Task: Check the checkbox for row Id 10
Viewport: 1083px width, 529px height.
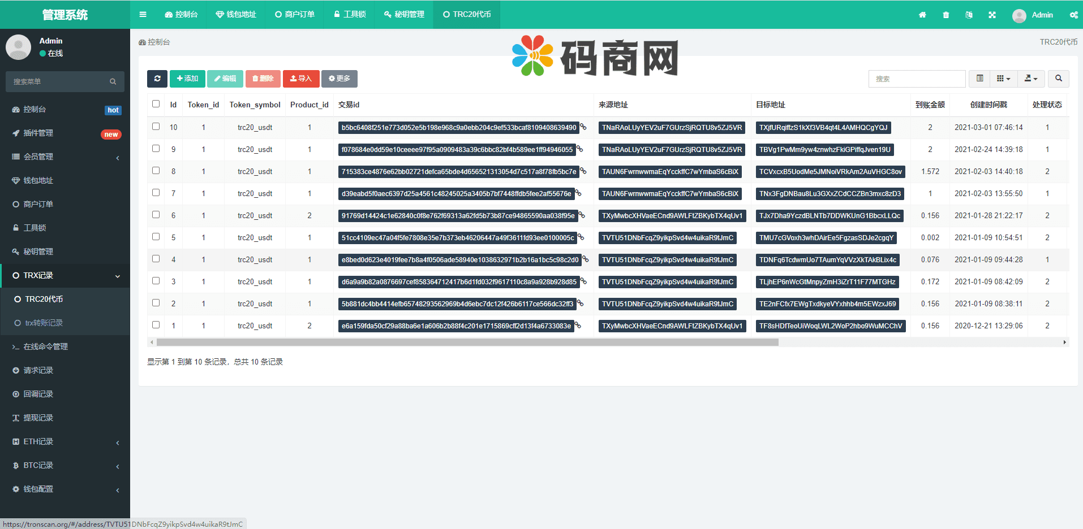Action: coord(156,127)
